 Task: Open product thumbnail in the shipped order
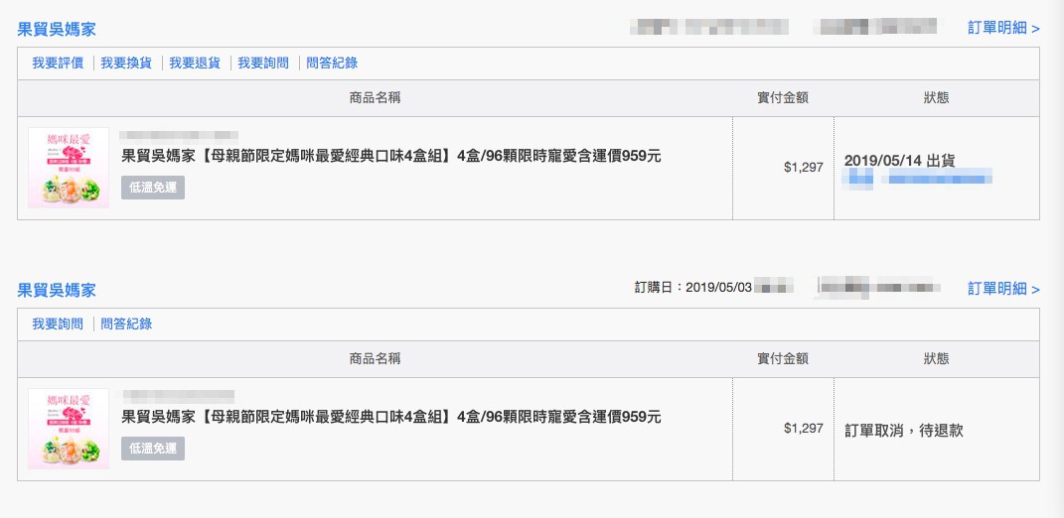[x=69, y=168]
